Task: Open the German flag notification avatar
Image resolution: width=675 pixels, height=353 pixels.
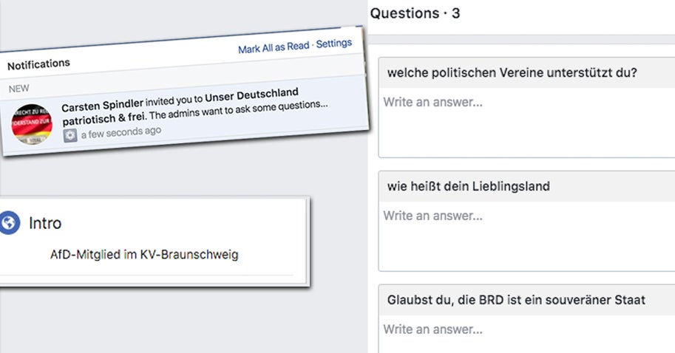Action: pos(32,123)
